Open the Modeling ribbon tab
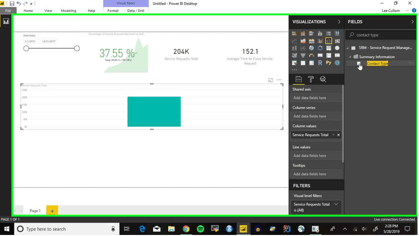 (69, 11)
